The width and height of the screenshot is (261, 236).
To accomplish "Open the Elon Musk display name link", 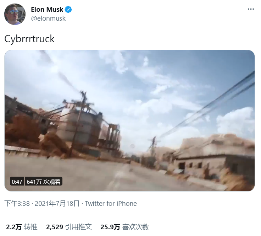I will point(47,10).
